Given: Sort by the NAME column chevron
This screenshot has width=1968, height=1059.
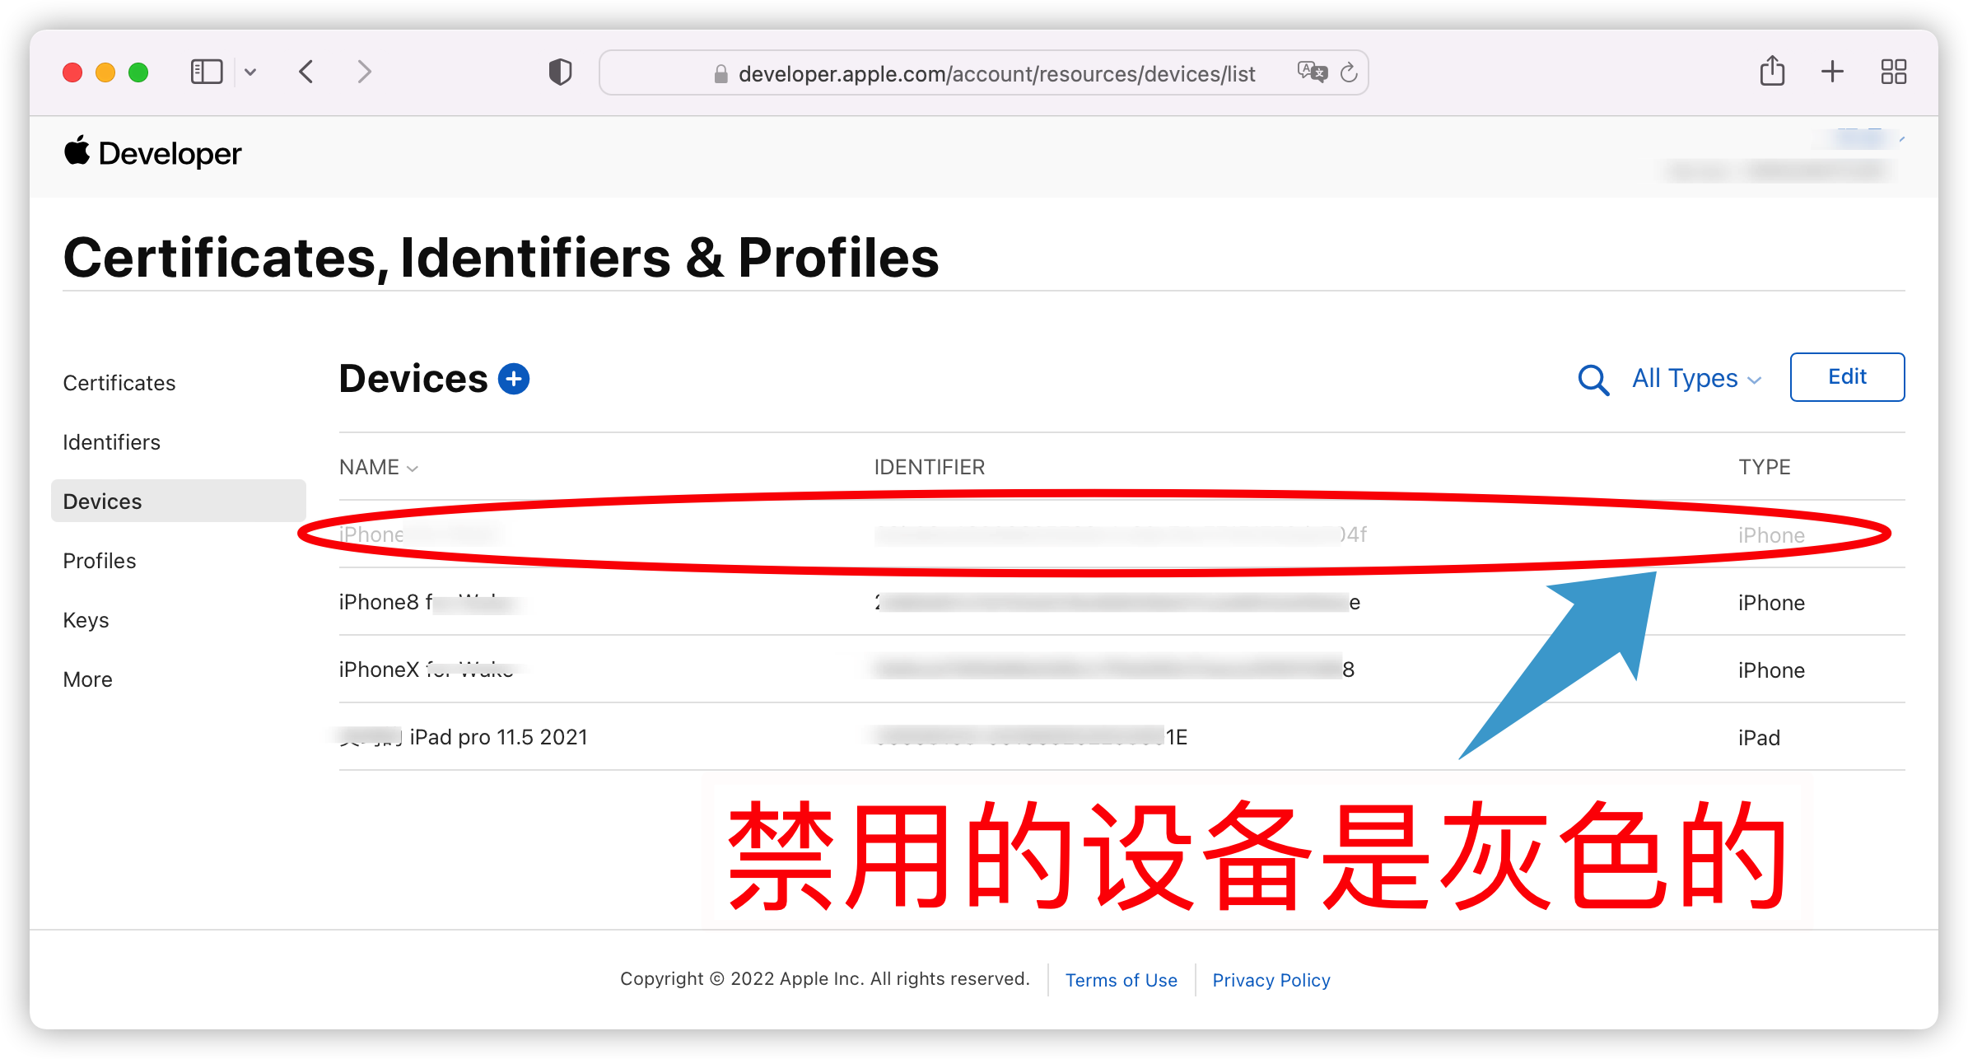Looking at the screenshot, I should (413, 469).
